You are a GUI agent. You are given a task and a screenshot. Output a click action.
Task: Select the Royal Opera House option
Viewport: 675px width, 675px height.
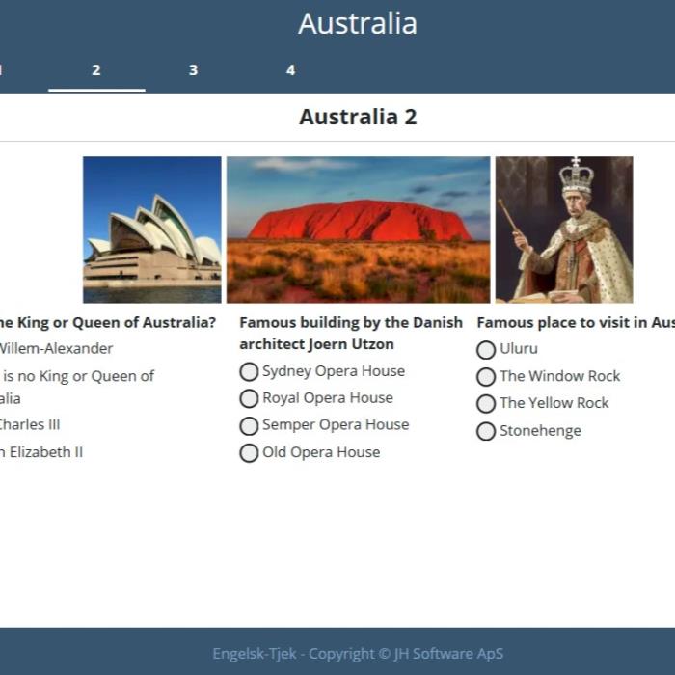click(249, 399)
